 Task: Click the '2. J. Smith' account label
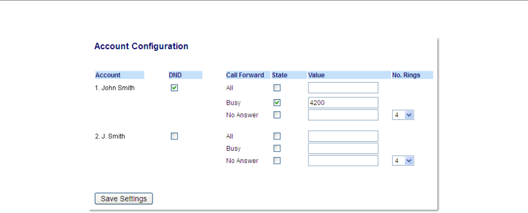110,136
